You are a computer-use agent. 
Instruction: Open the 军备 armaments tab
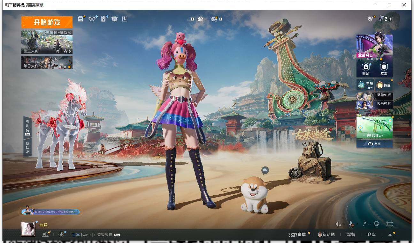tap(351, 235)
